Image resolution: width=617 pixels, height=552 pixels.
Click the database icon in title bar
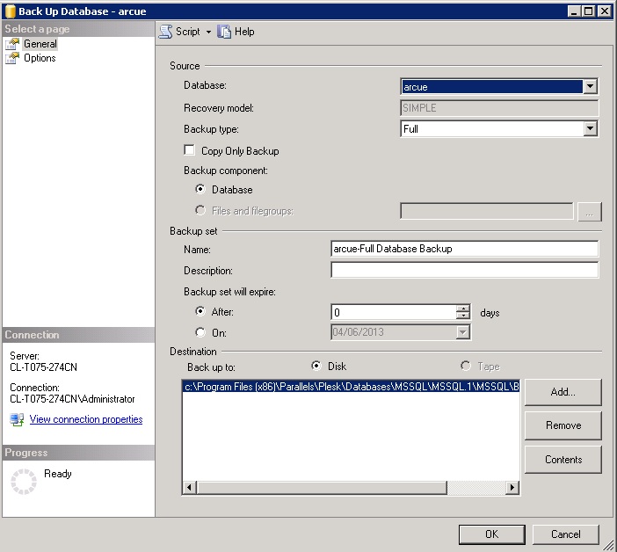pos(11,11)
